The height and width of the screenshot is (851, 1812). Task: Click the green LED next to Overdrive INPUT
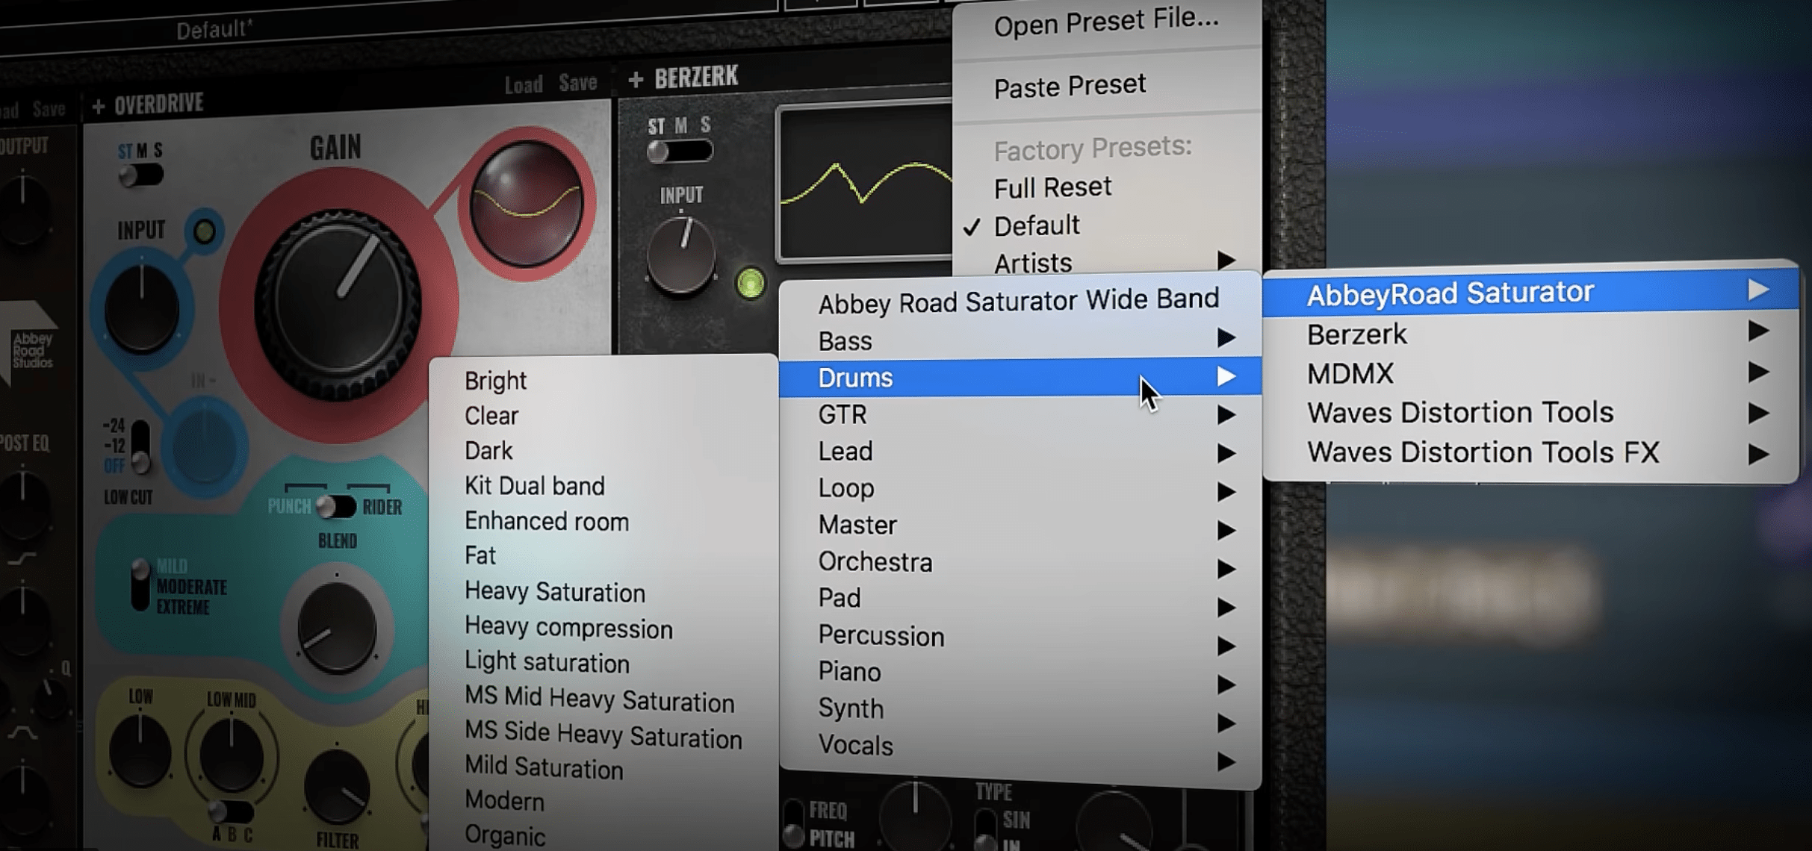[x=204, y=231]
